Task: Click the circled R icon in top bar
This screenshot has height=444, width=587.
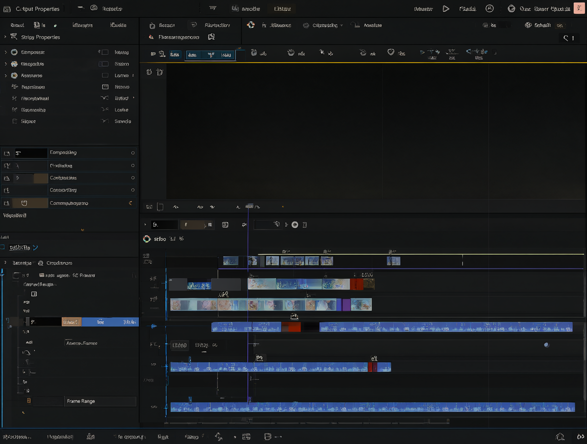Action: point(489,8)
